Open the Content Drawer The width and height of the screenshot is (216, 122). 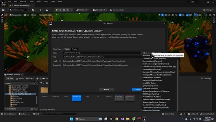[x=8, y=114]
